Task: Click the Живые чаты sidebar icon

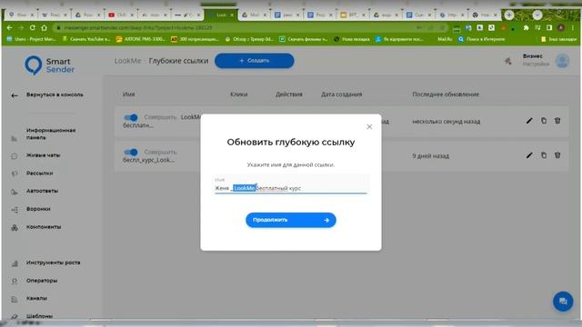Action: (15, 156)
